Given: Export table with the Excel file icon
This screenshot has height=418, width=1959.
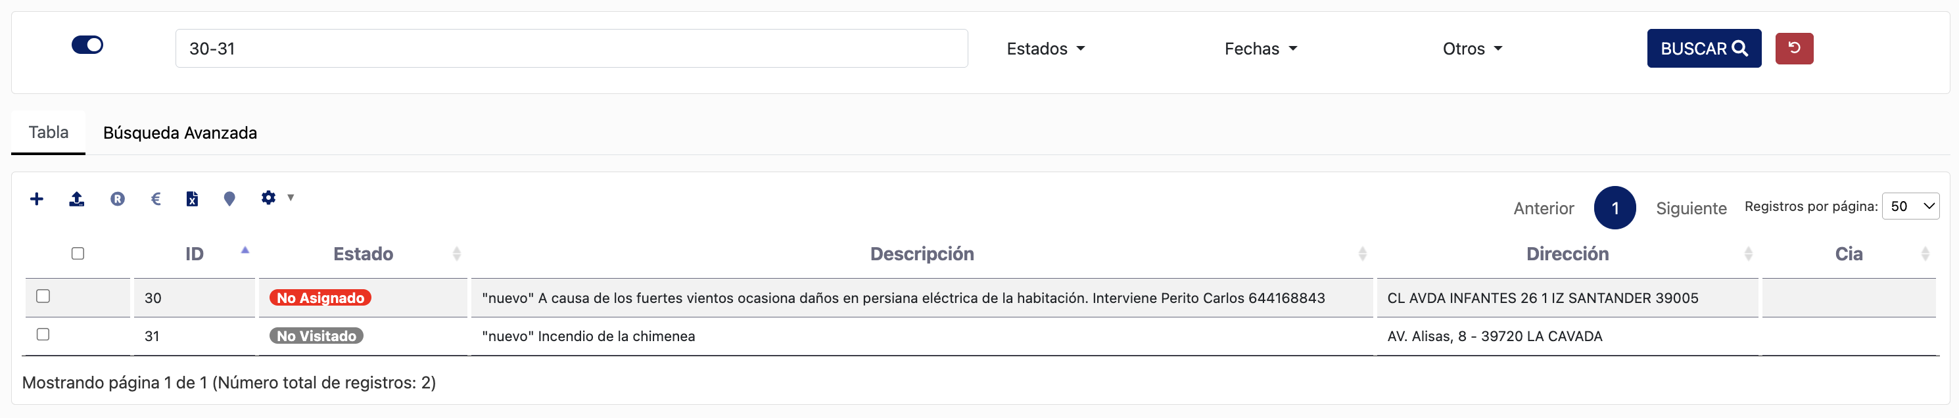Looking at the screenshot, I should click(193, 199).
